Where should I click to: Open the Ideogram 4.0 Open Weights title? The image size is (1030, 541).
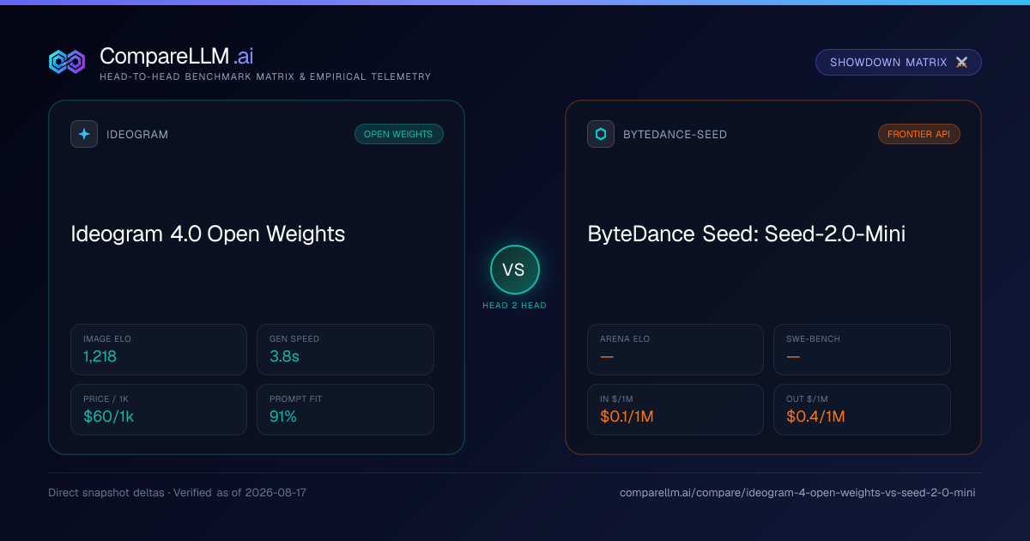208,234
